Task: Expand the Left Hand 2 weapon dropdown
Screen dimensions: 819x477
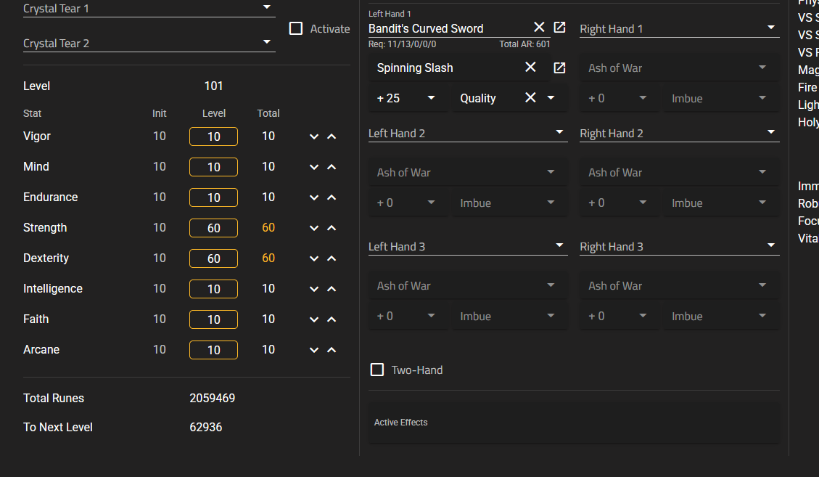Action: (467, 134)
